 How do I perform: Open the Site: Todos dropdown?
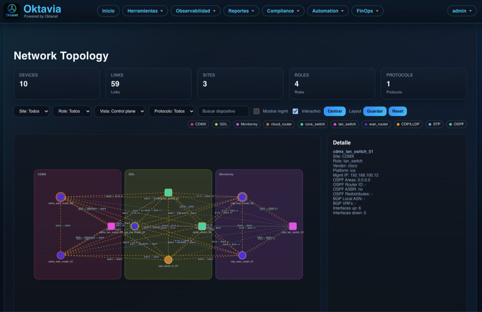(31, 111)
